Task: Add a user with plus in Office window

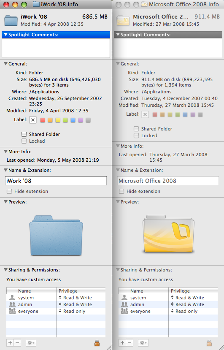Action: pyautogui.click(x=122, y=343)
